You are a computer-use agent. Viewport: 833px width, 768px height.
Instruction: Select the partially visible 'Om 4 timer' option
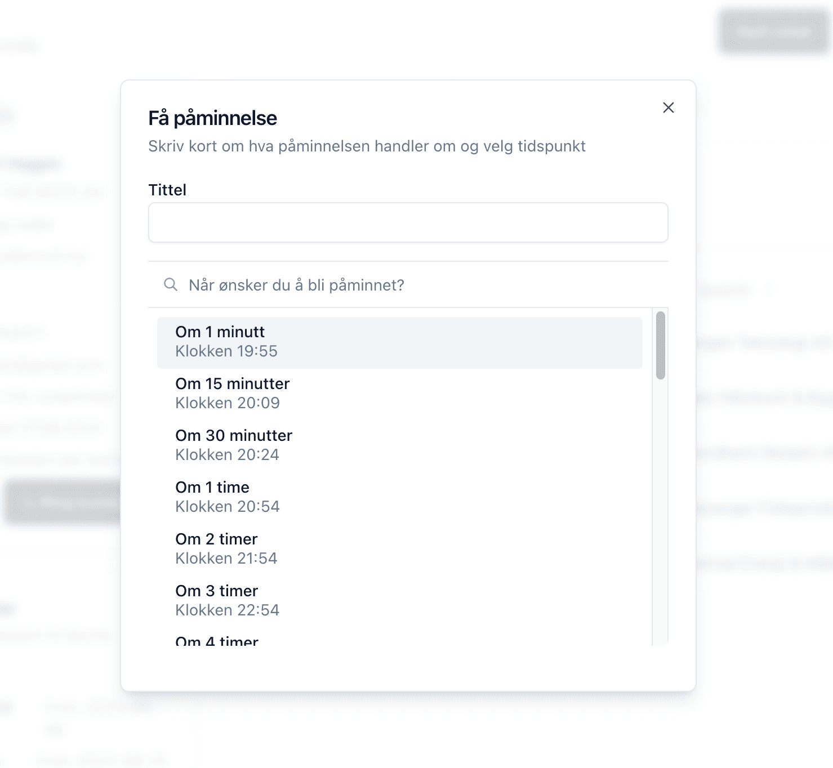tap(399, 640)
